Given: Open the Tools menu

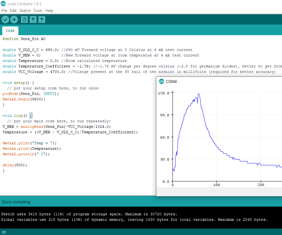Looking at the screenshot, I should [x=38, y=11].
